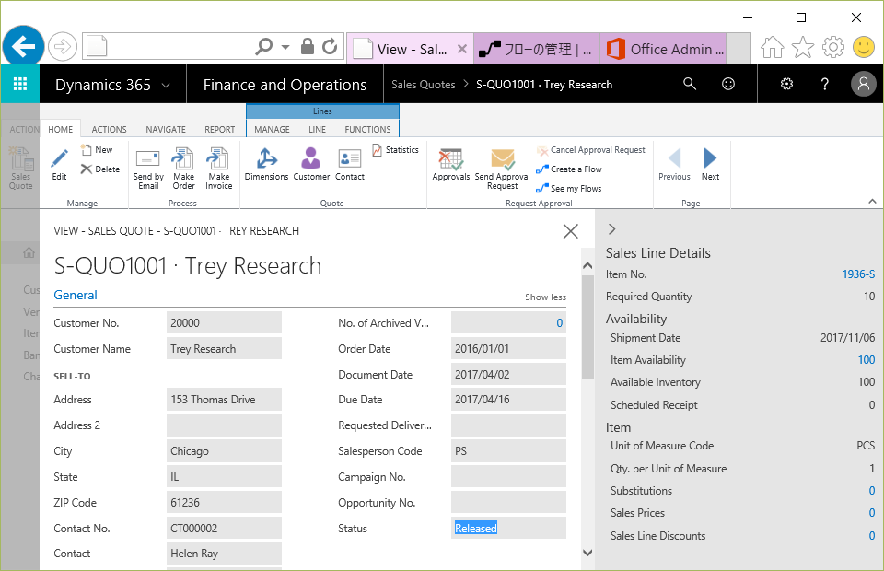Viewport: 884px width, 571px height.
Task: Refresh the page with the reload icon
Action: pos(330,46)
